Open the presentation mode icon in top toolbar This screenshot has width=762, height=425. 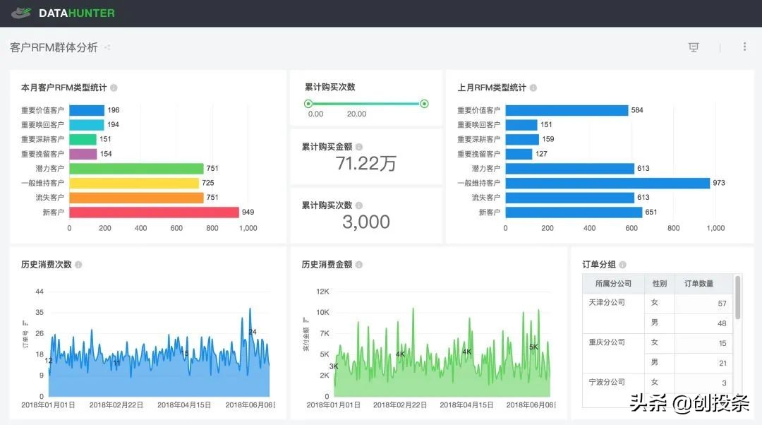694,47
